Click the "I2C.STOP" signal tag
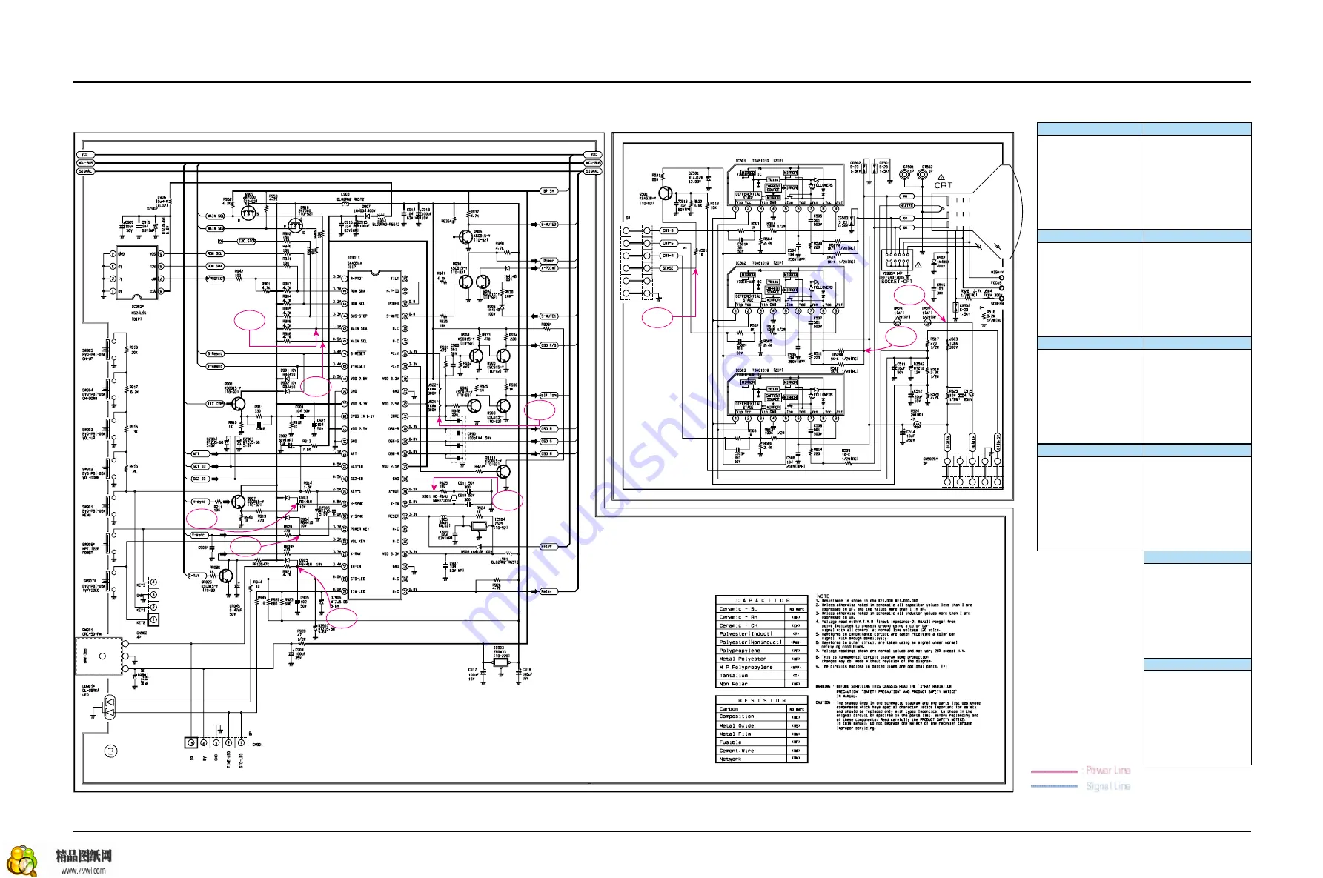This screenshot has height=878, width=1323. coord(246,241)
